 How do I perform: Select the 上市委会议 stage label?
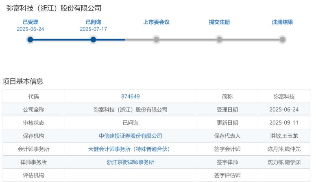click(157, 22)
